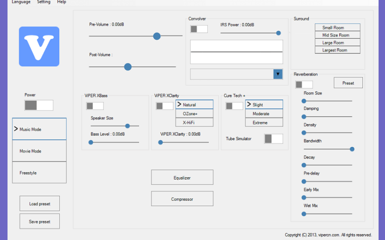Open the Setting menu
This screenshot has width=385, height=240.
click(44, 2)
